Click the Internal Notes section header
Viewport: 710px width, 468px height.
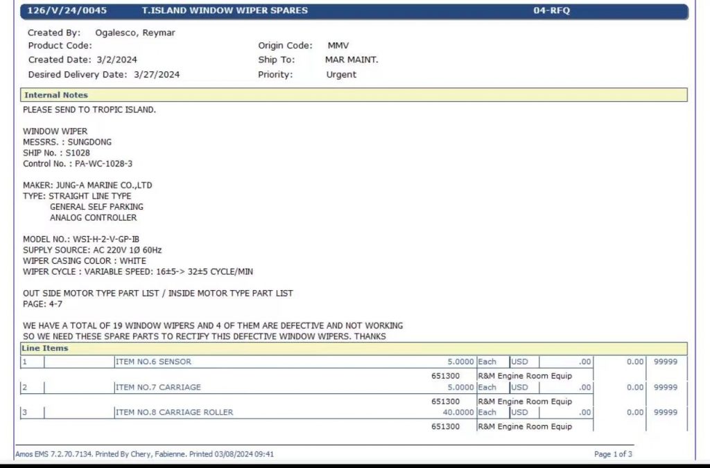click(56, 95)
